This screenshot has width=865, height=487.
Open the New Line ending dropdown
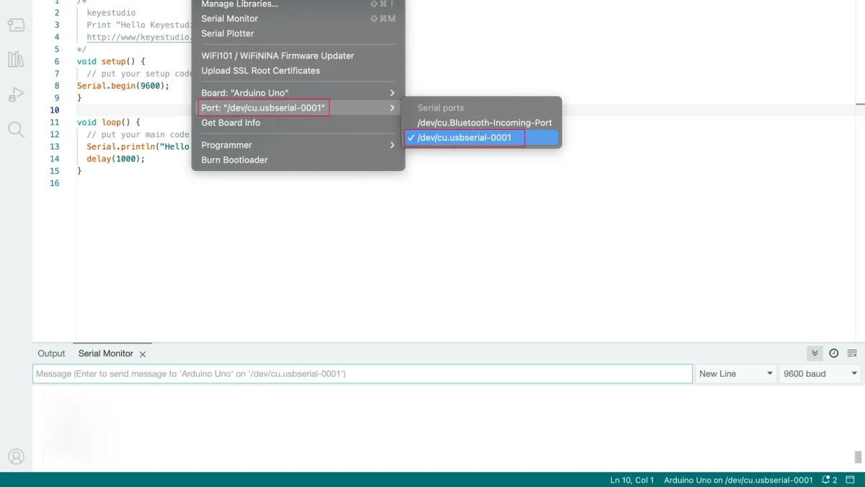(735, 374)
